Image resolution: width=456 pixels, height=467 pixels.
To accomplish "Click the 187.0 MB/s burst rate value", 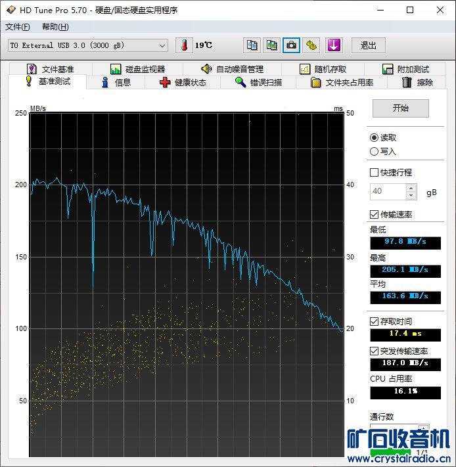I will 405,365.
